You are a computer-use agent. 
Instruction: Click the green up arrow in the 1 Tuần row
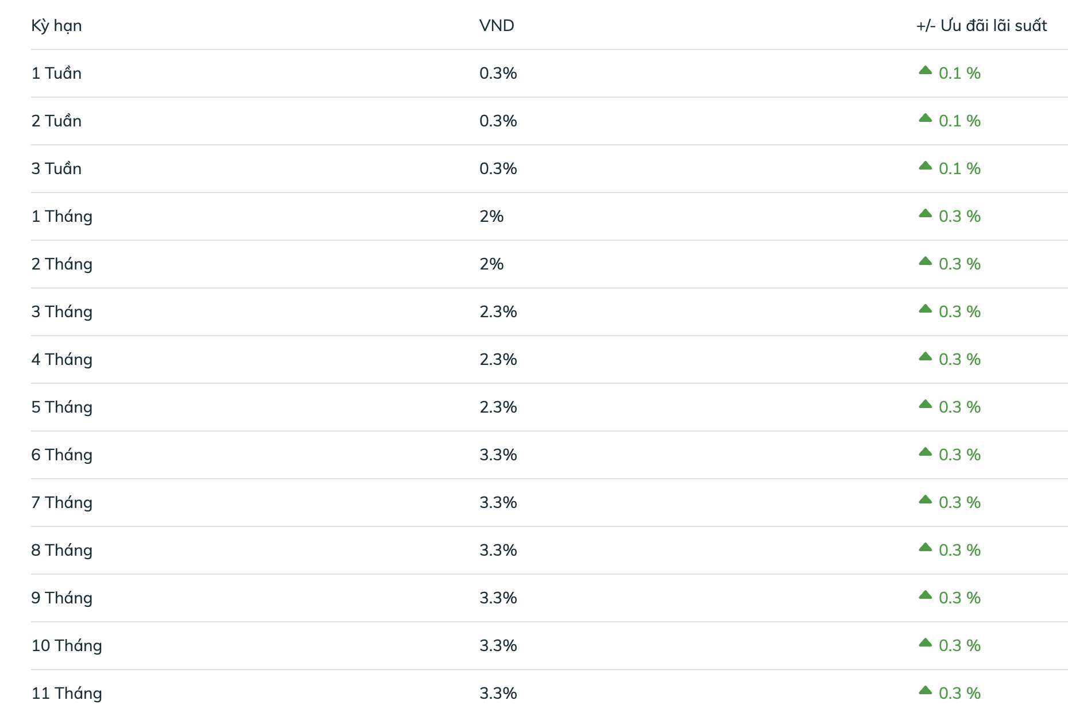point(925,70)
